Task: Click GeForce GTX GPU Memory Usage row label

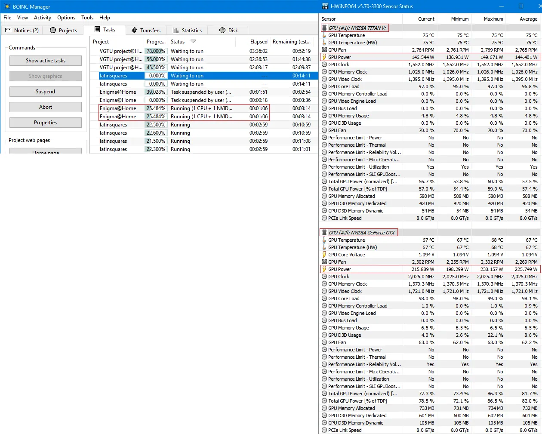Action: 348,328
